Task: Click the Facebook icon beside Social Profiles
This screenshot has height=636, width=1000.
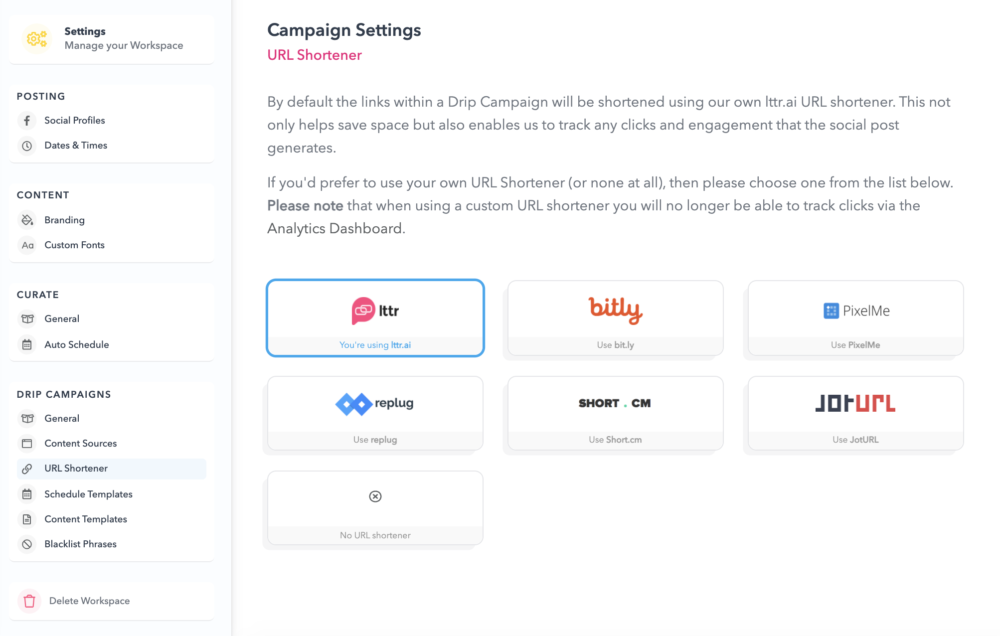Action: [27, 121]
